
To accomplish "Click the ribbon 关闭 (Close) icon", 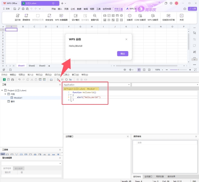I will (x=181, y=17).
